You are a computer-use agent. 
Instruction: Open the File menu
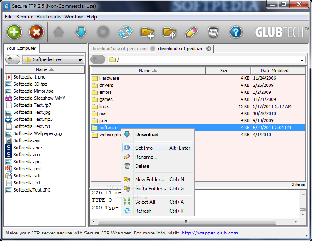(9, 17)
